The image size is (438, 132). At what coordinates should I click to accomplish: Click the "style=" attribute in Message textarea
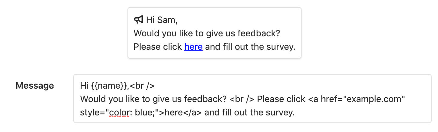pyautogui.click(x=91, y=113)
